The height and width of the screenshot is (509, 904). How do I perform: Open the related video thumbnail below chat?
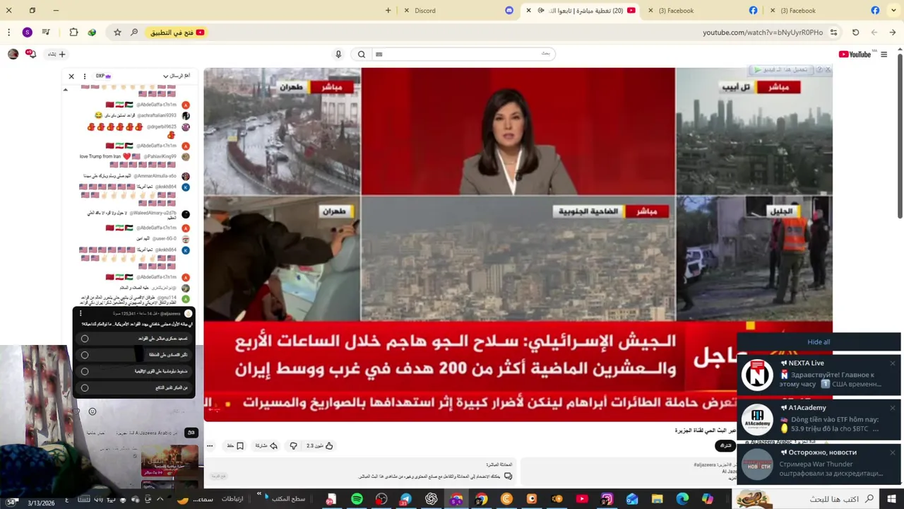tap(169, 461)
